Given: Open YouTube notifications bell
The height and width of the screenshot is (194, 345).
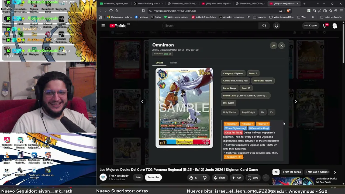Looking at the screenshot, I should tap(325, 26).
